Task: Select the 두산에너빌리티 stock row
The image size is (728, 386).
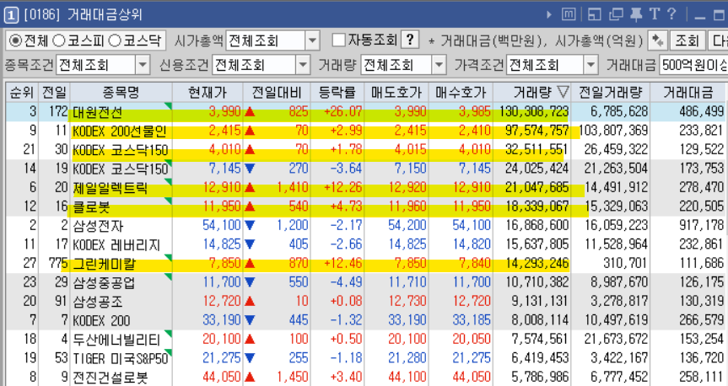Action: tap(367, 339)
